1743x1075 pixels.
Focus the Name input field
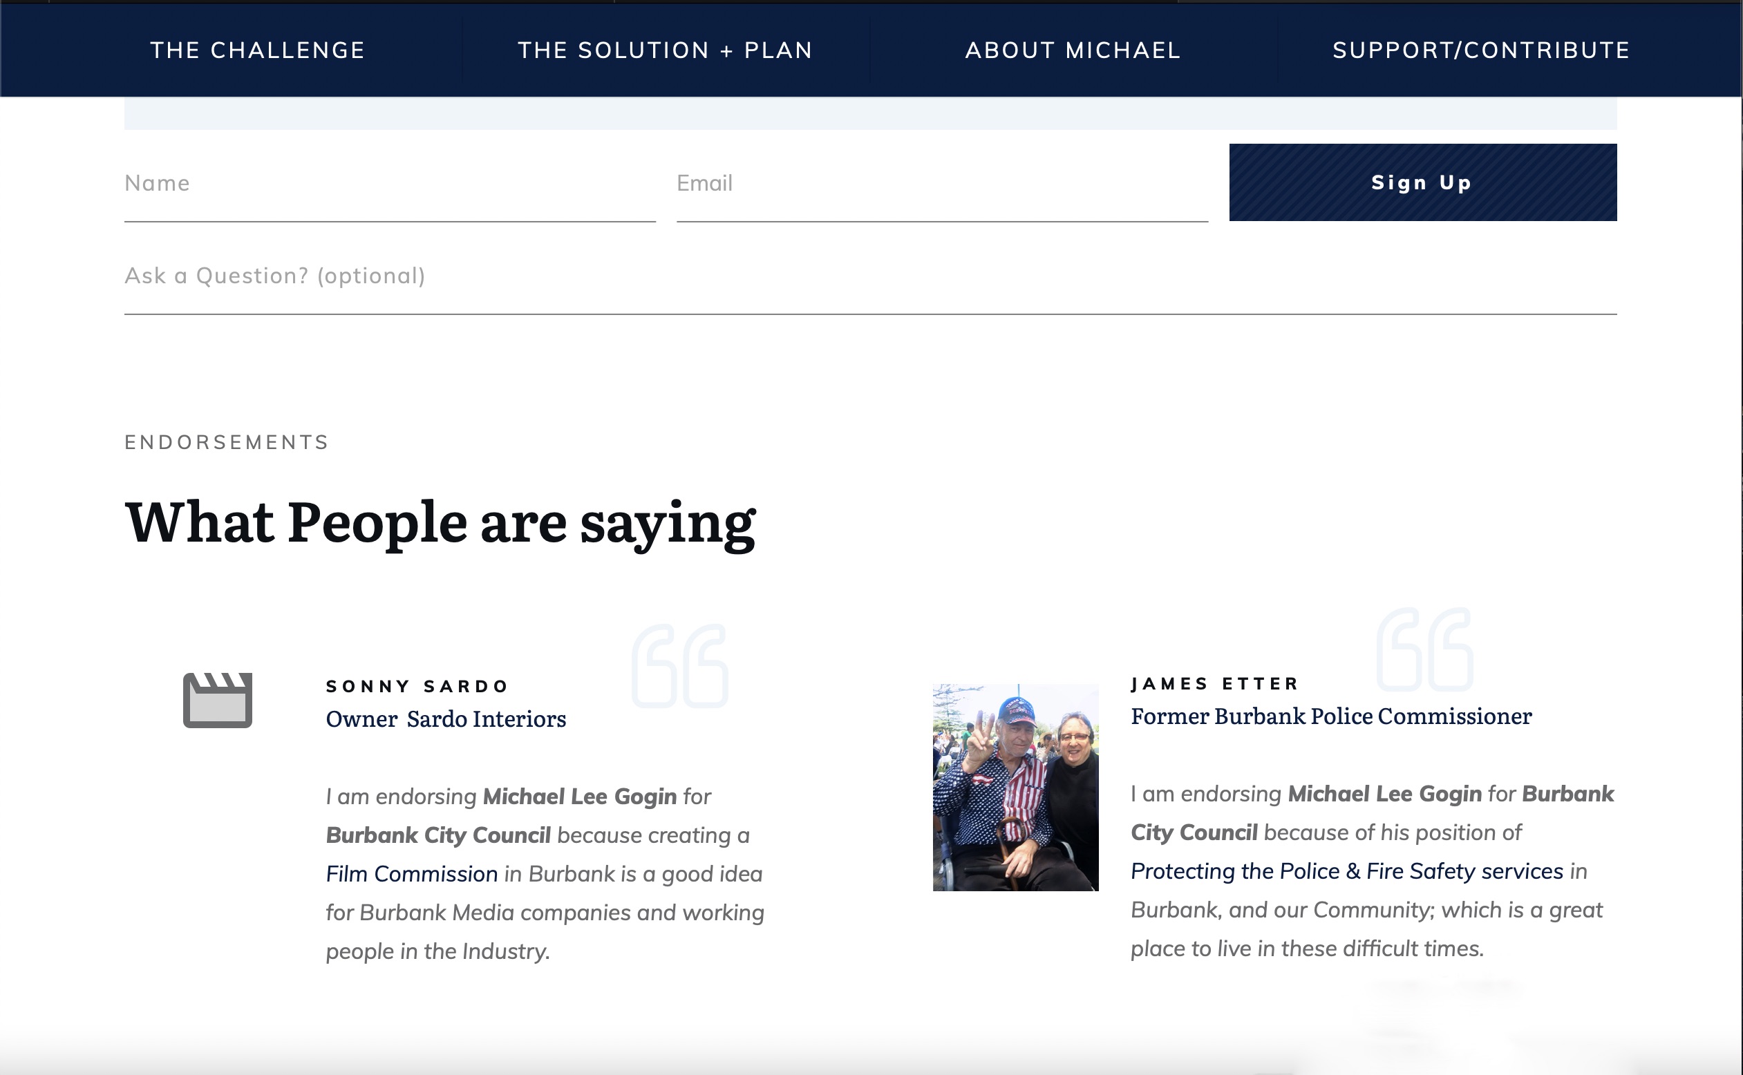pos(389,184)
